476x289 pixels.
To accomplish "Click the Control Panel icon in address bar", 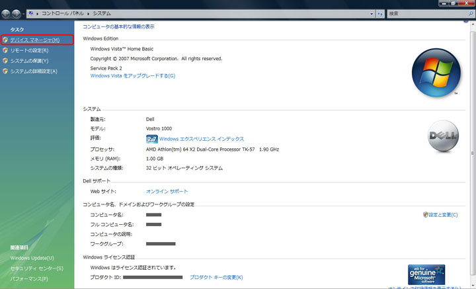I will click(x=30, y=14).
